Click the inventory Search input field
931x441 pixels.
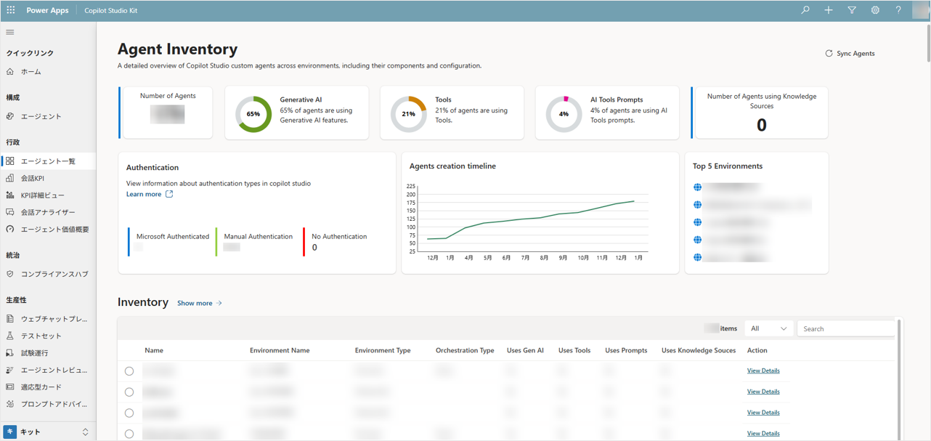846,329
